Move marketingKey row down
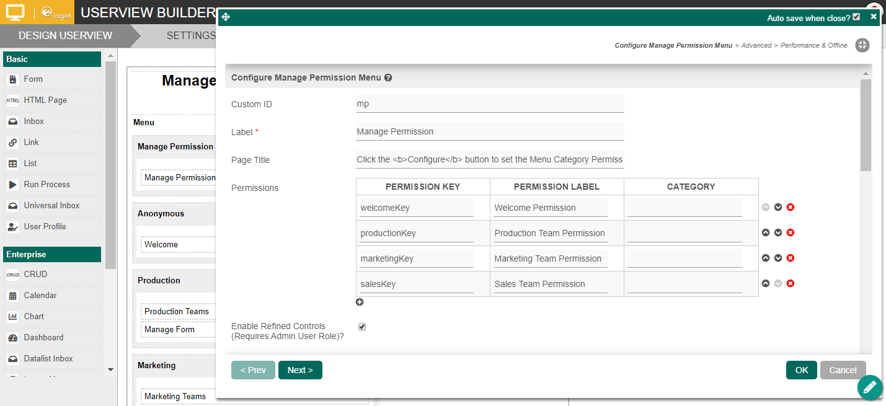 tap(778, 258)
